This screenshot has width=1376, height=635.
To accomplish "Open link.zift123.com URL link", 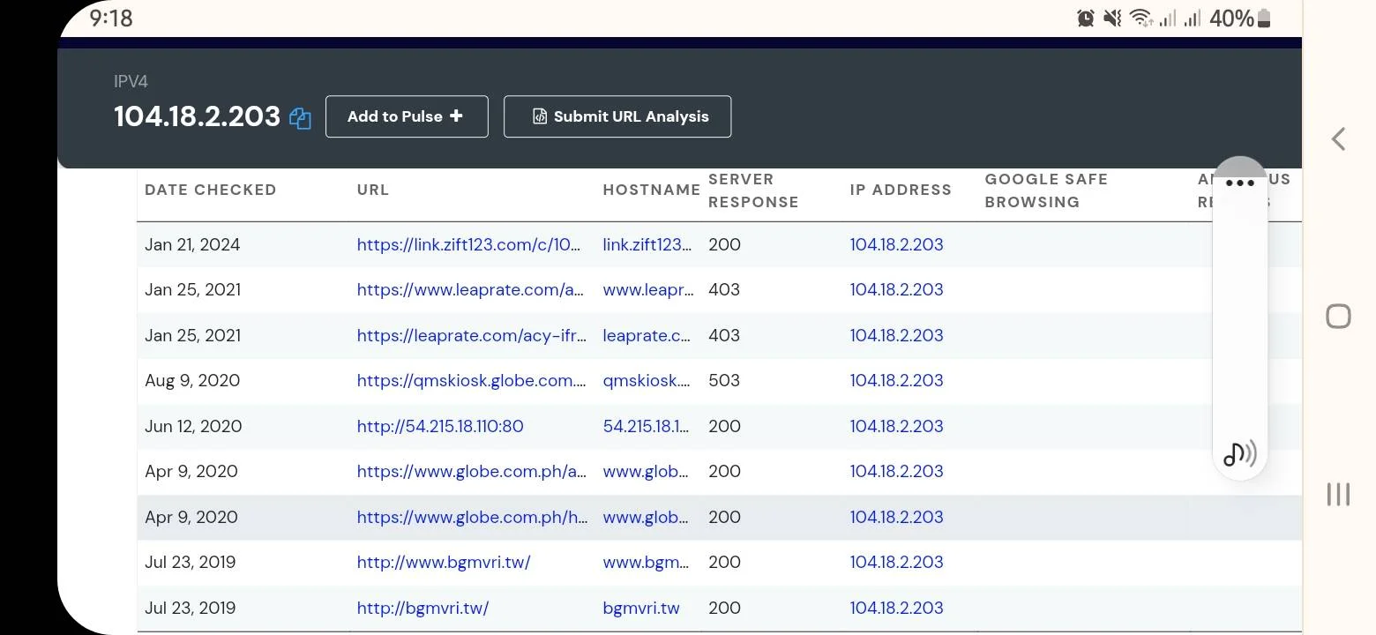I will (x=468, y=244).
